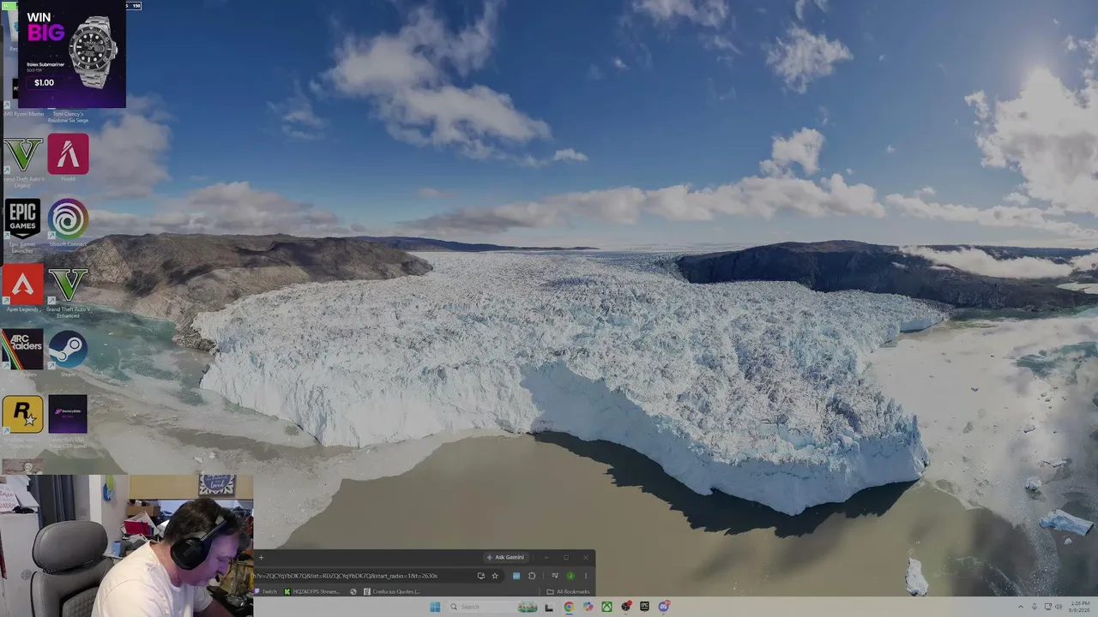This screenshot has width=1098, height=617.
Task: Show hidden system tray icons
Action: [x=1021, y=607]
